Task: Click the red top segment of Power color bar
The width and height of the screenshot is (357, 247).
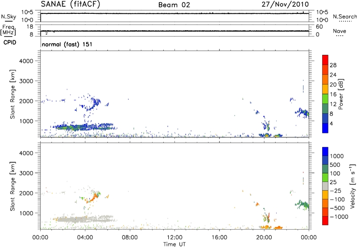Action: (325, 60)
